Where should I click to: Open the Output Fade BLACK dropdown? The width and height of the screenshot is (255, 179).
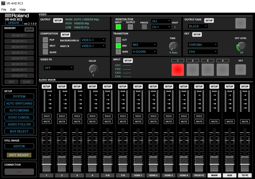coord(198,26)
